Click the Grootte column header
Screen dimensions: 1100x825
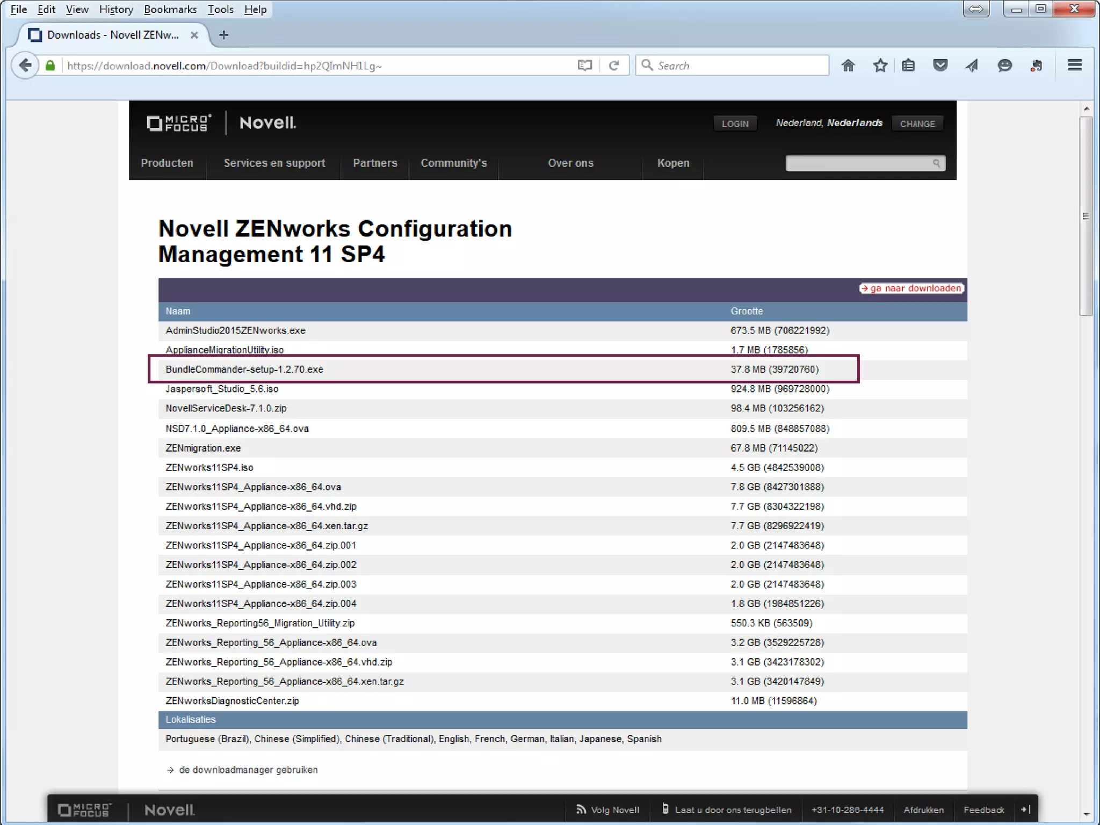pos(747,311)
